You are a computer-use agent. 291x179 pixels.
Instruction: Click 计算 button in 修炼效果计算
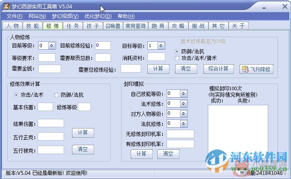tap(83, 133)
